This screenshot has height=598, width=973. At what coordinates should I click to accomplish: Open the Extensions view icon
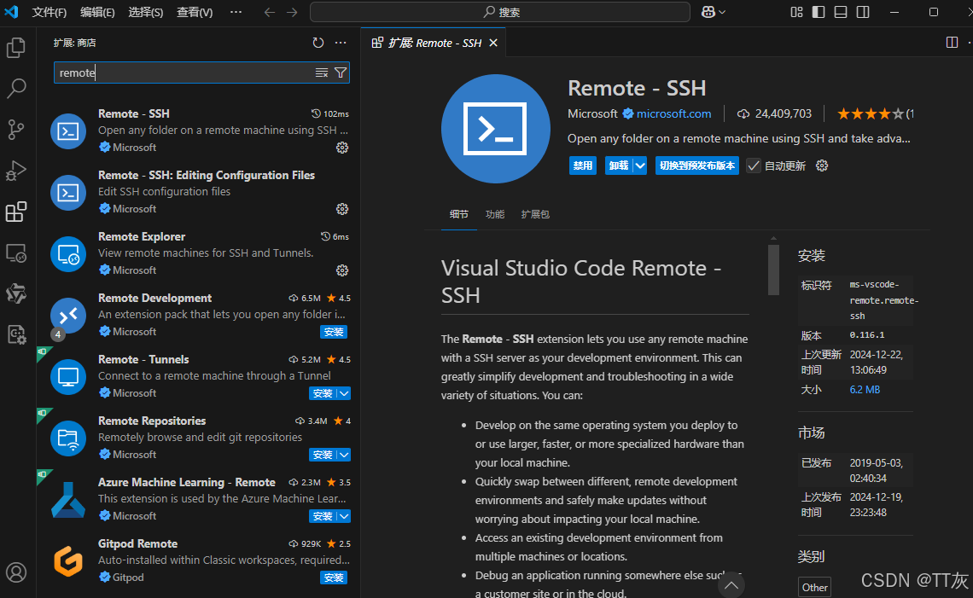coord(16,212)
